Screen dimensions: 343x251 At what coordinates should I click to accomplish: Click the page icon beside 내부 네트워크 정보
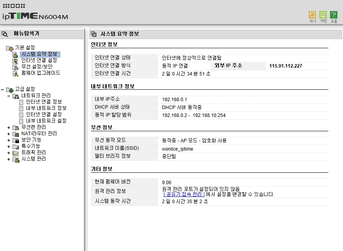pyautogui.click(x=21, y=109)
